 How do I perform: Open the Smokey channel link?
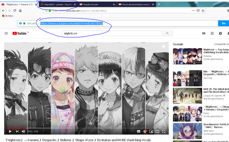(x=207, y=56)
